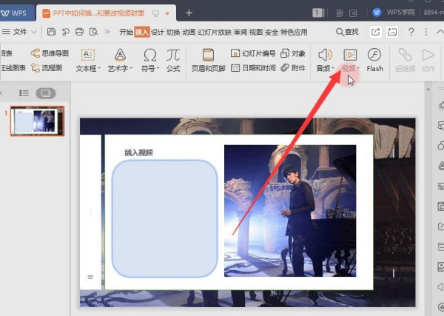
Task: Click the 动作 action icon
Action: [x=428, y=55]
